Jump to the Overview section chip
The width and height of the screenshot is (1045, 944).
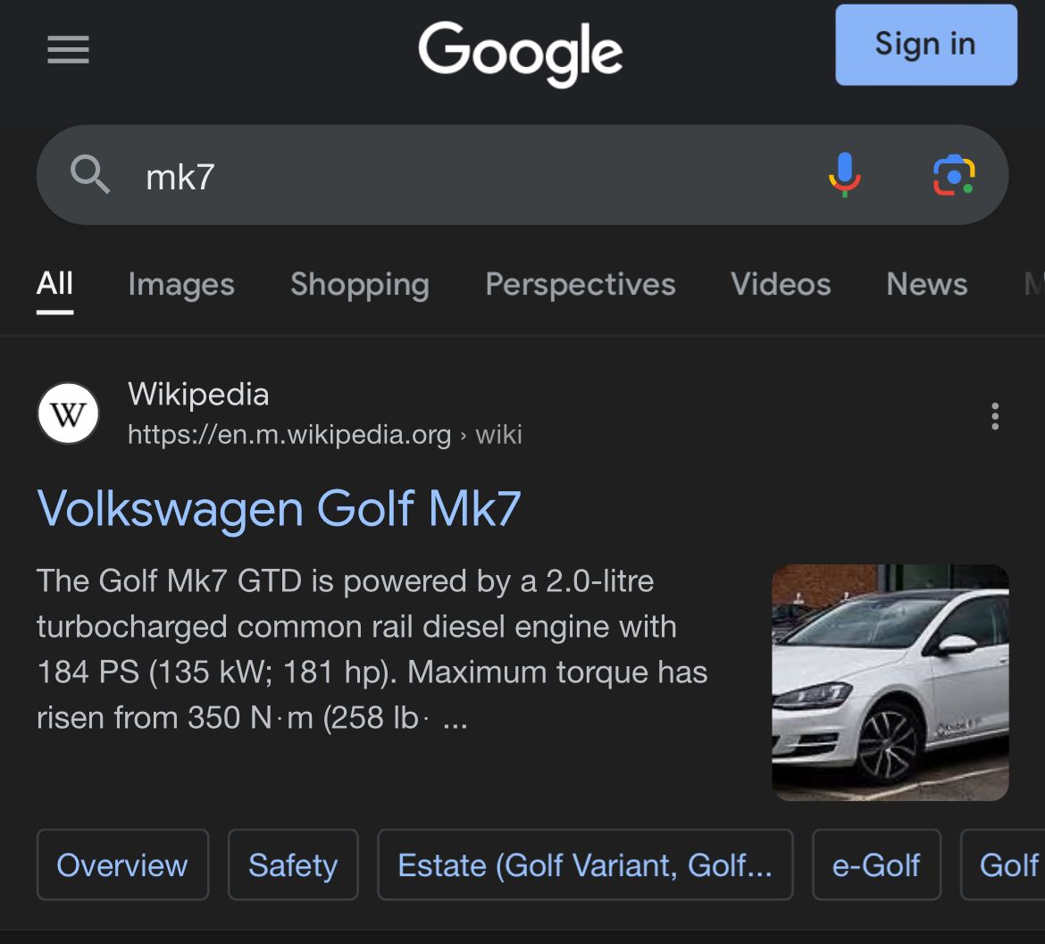tap(122, 865)
